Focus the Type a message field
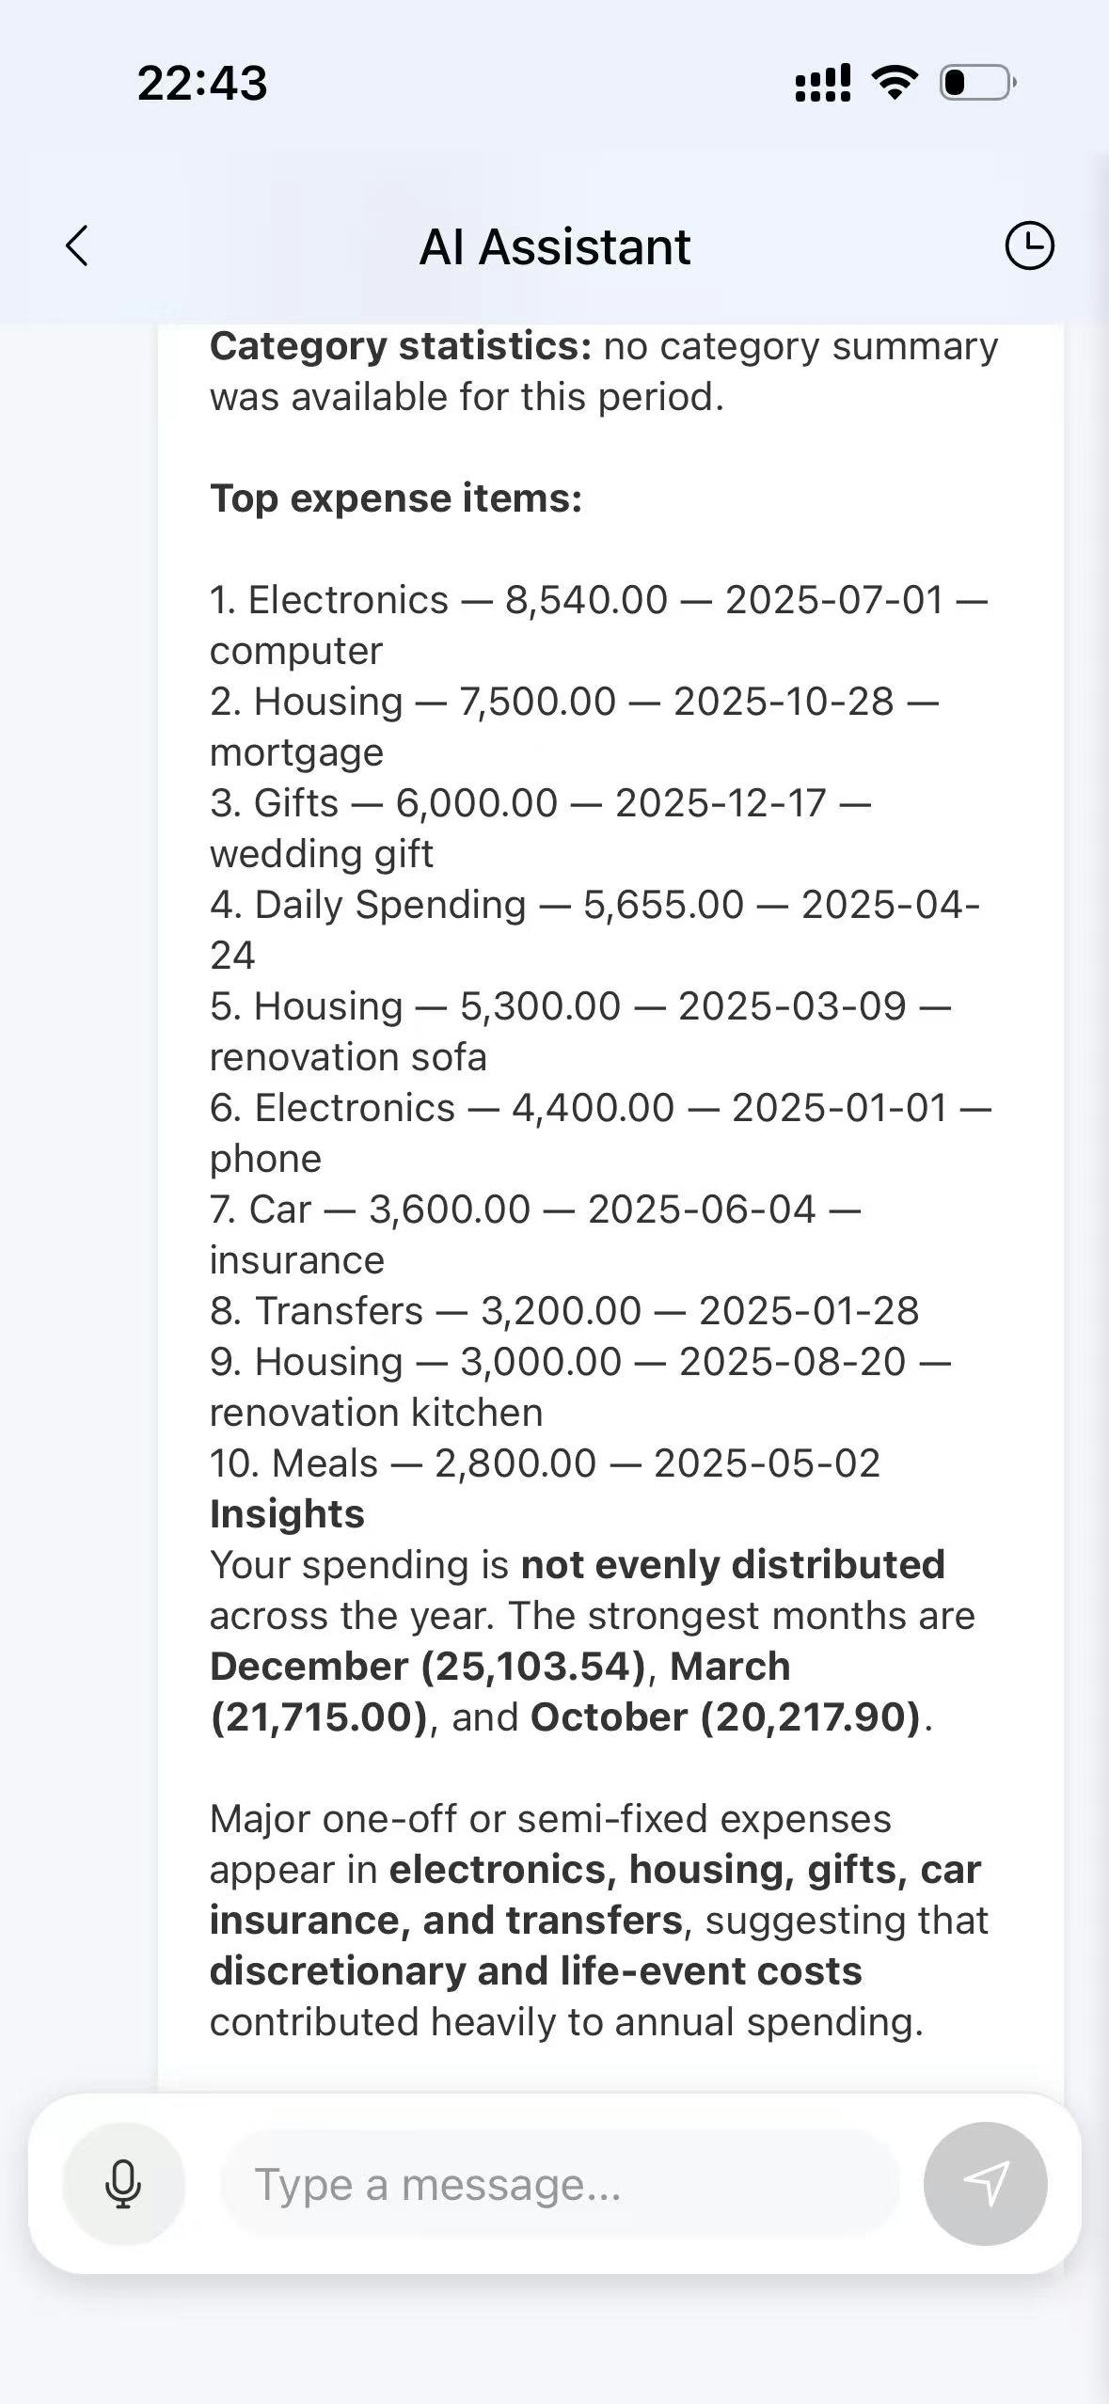1109x2404 pixels. click(560, 2184)
